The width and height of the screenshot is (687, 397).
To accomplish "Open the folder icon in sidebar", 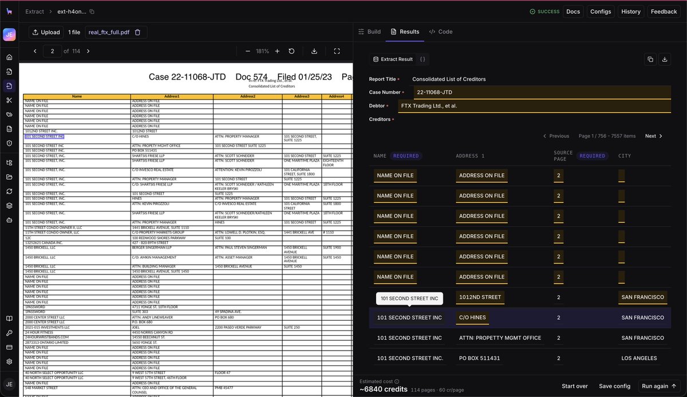I will point(9,177).
